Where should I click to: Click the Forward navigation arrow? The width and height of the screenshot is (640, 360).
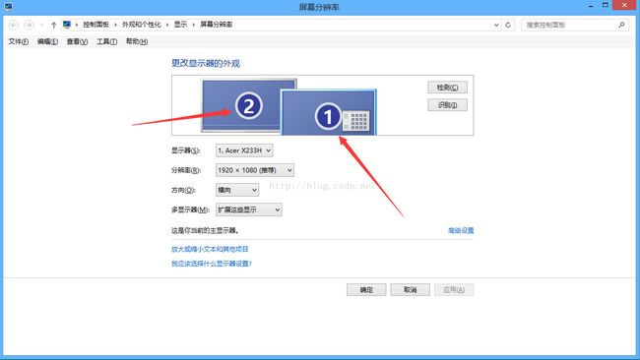click(x=29, y=25)
